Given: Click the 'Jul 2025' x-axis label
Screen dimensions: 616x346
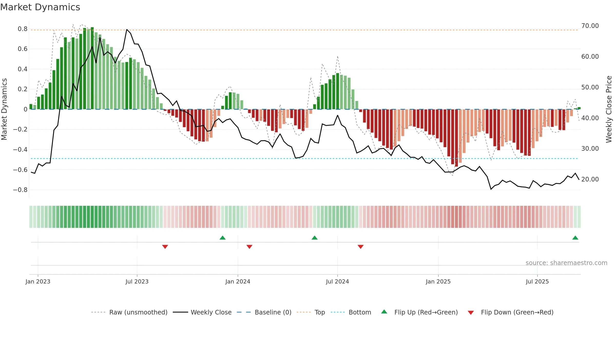Looking at the screenshot, I should click(x=537, y=281).
